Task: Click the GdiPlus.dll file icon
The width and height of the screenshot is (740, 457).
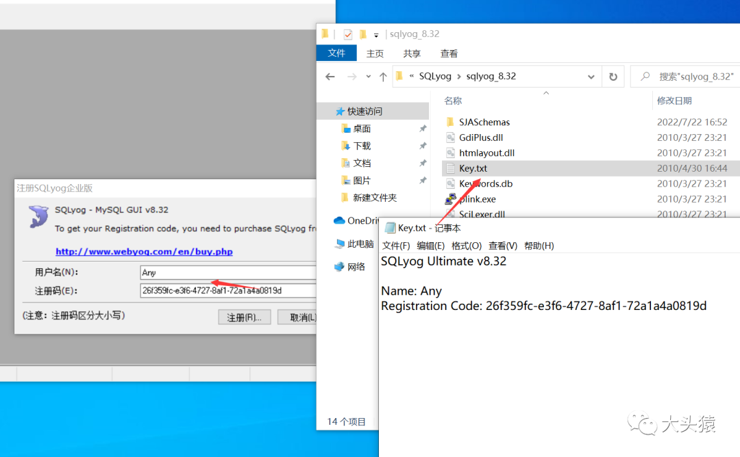Action: [450, 138]
